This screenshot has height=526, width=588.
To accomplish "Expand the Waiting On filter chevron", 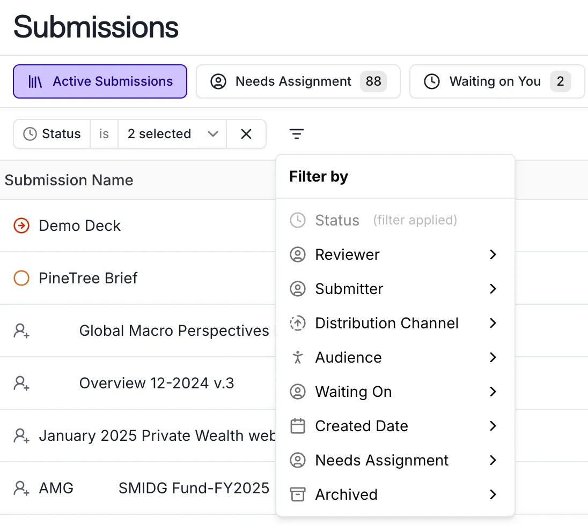I will click(x=493, y=392).
